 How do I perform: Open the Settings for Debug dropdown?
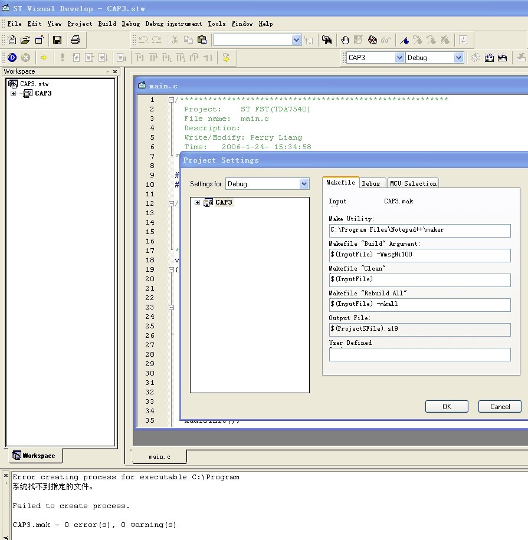304,183
